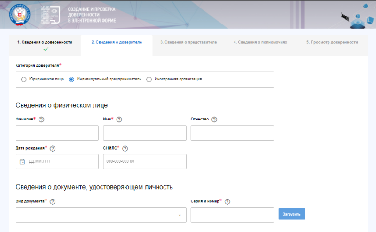Screen dimensions: 376x232
Task: Click the Категория доверителя label
Action: (x=39, y=65)
